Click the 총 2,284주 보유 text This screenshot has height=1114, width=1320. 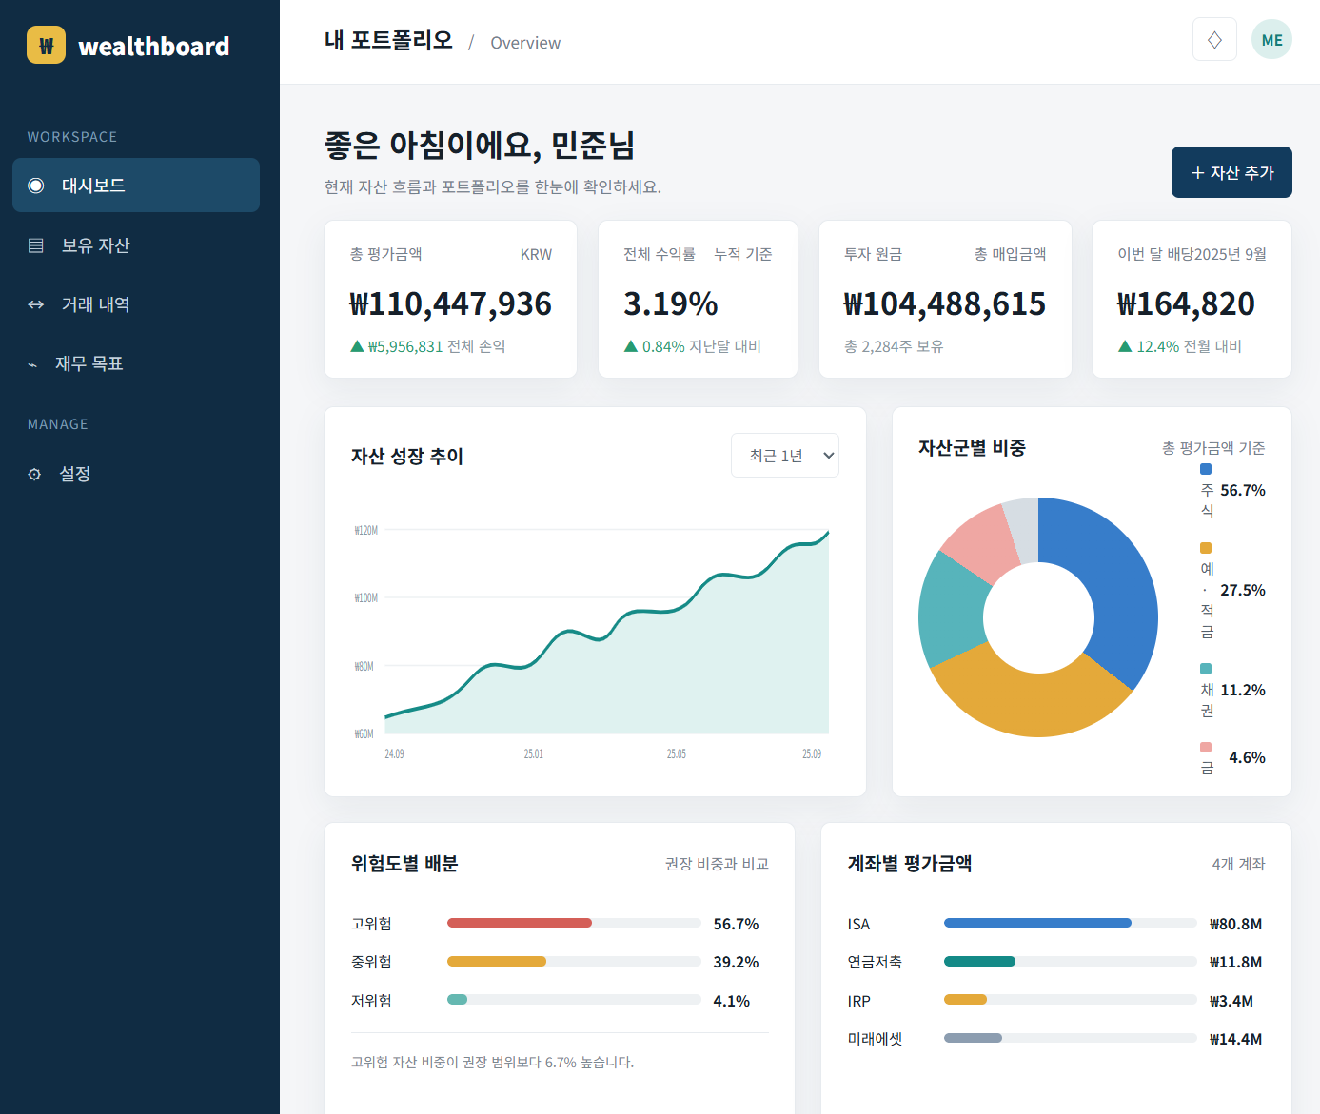pos(894,346)
